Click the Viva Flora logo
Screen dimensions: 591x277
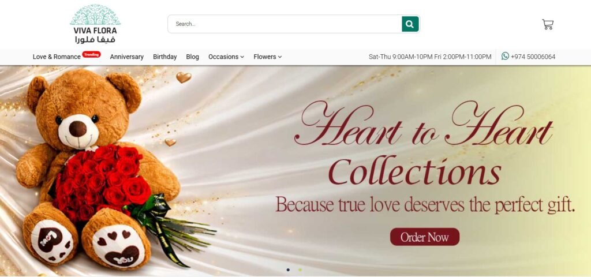pyautogui.click(x=95, y=24)
